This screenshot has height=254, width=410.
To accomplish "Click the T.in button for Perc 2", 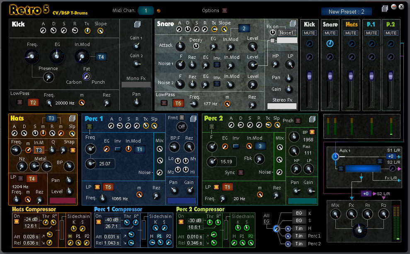I will pos(298,244).
